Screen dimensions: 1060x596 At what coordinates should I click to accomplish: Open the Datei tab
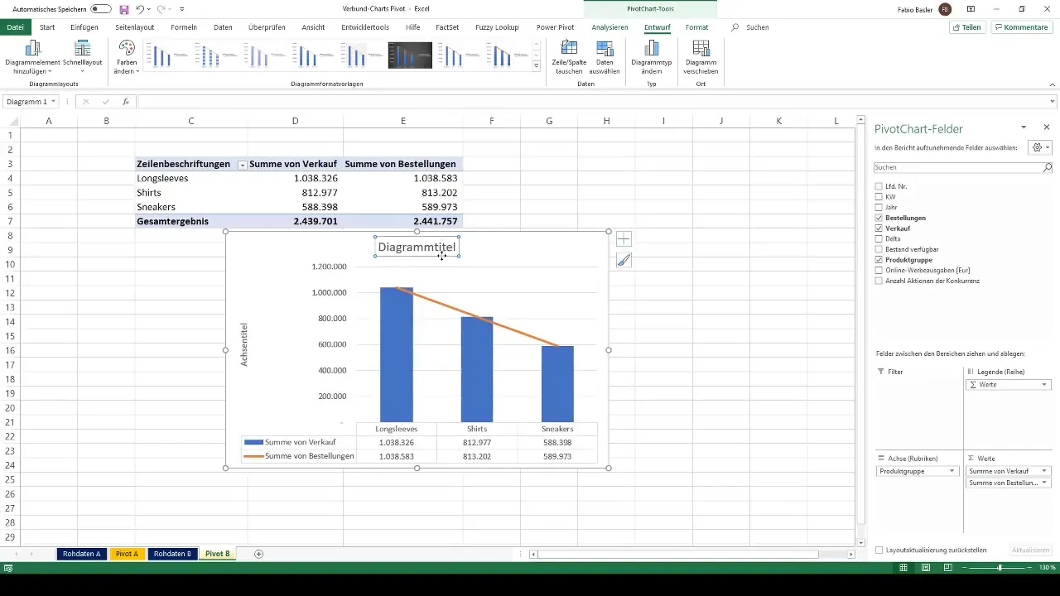(x=15, y=27)
